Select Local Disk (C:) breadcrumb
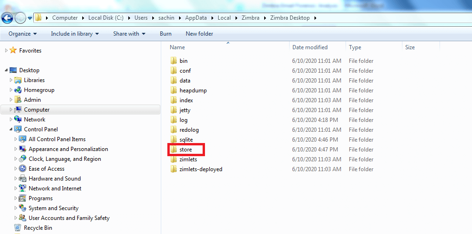This screenshot has height=234, width=472. [106, 18]
